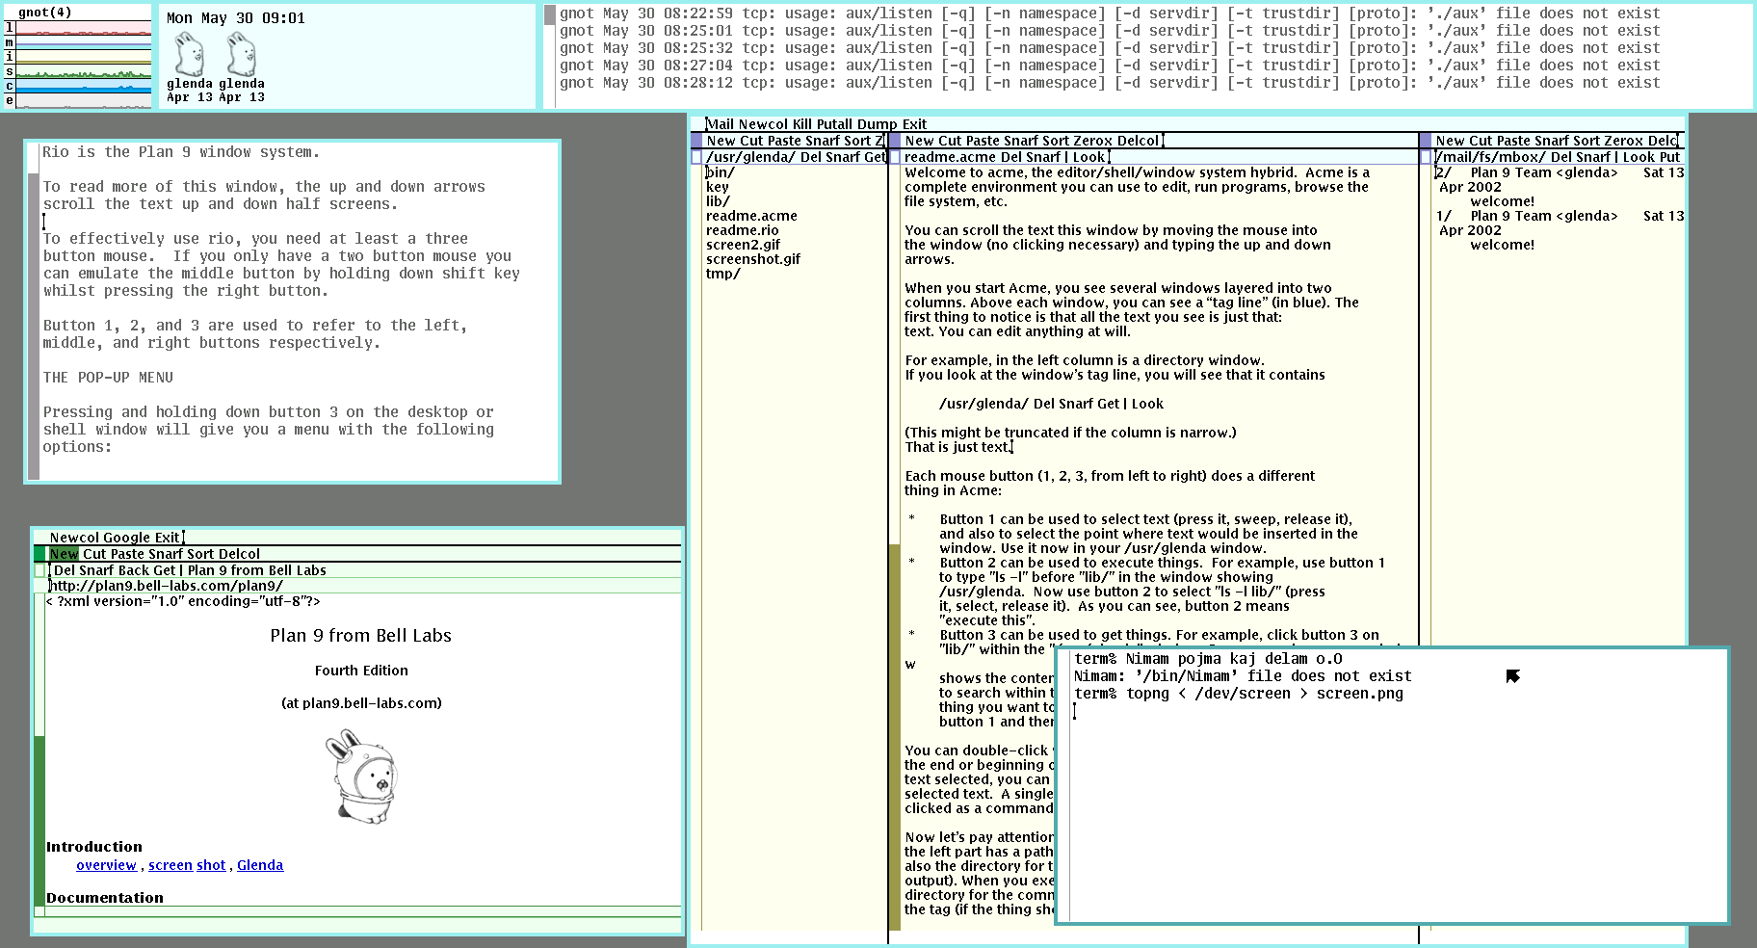Viewport: 1757px width, 948px height.
Task: Open the tmp/ directory entry
Action: pos(723,274)
